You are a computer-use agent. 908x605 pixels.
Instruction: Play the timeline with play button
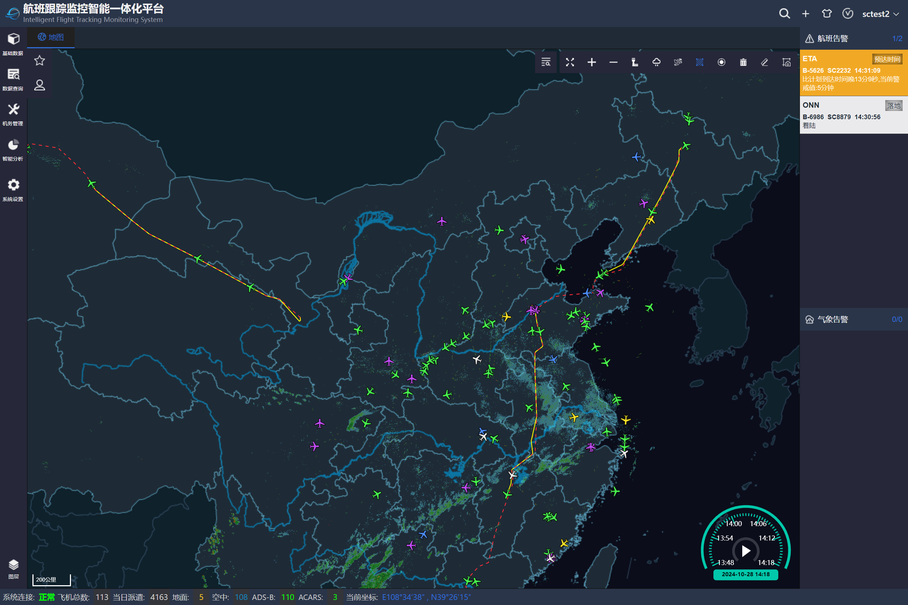745,551
